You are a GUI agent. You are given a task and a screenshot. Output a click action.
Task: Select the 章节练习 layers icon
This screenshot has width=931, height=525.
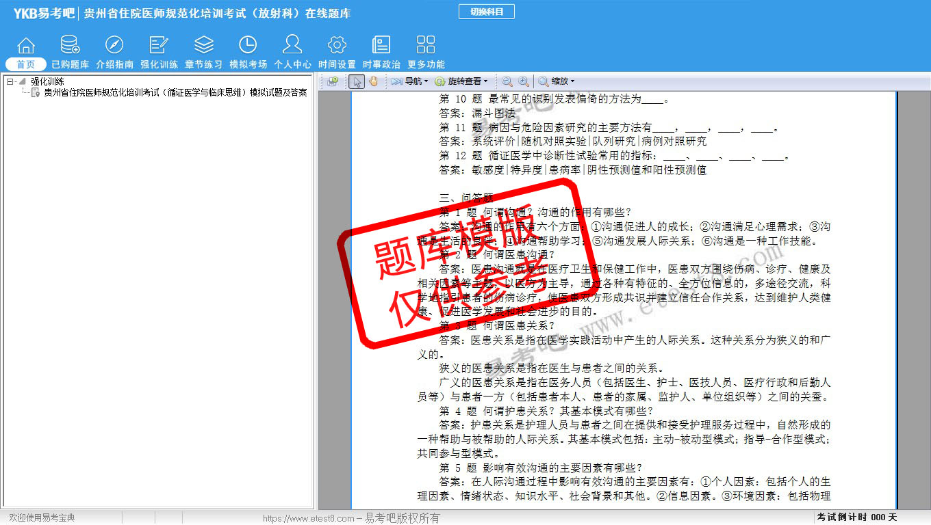[203, 45]
